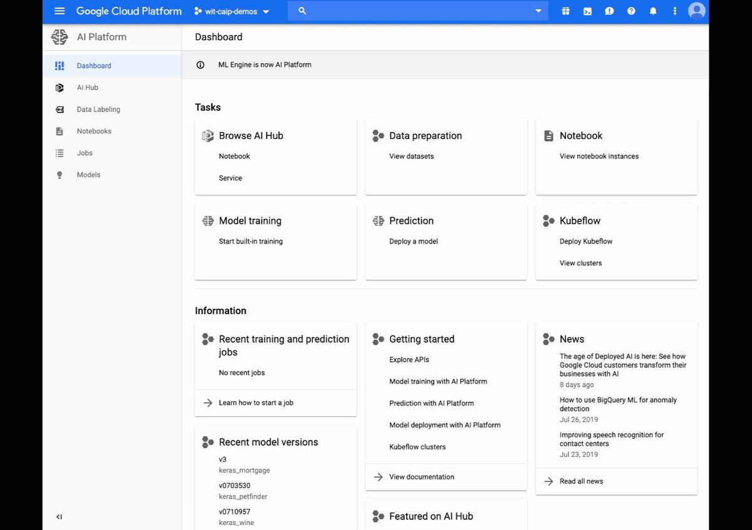Click in the top search field
The height and width of the screenshot is (530, 752).
418,11
